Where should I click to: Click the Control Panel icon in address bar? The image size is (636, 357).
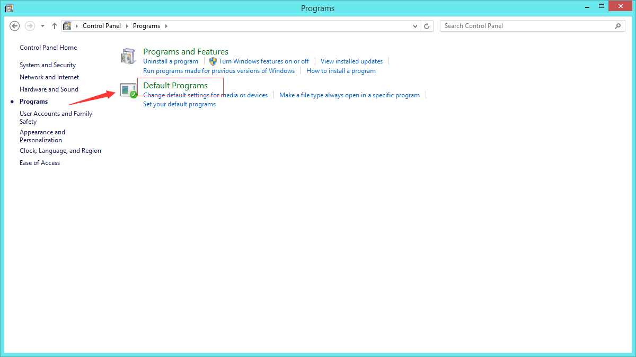pyautogui.click(x=67, y=26)
